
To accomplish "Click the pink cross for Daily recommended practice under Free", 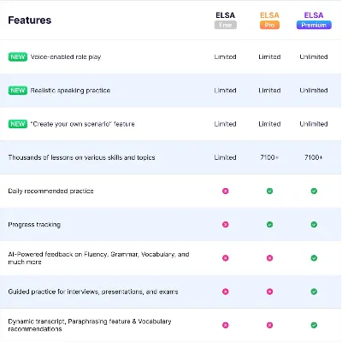I will (x=226, y=191).
